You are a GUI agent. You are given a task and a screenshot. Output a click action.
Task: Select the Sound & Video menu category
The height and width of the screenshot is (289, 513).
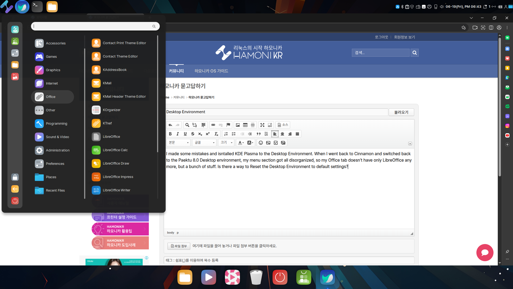(52, 137)
